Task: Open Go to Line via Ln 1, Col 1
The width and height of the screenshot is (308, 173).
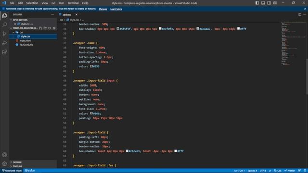Action: (239, 171)
